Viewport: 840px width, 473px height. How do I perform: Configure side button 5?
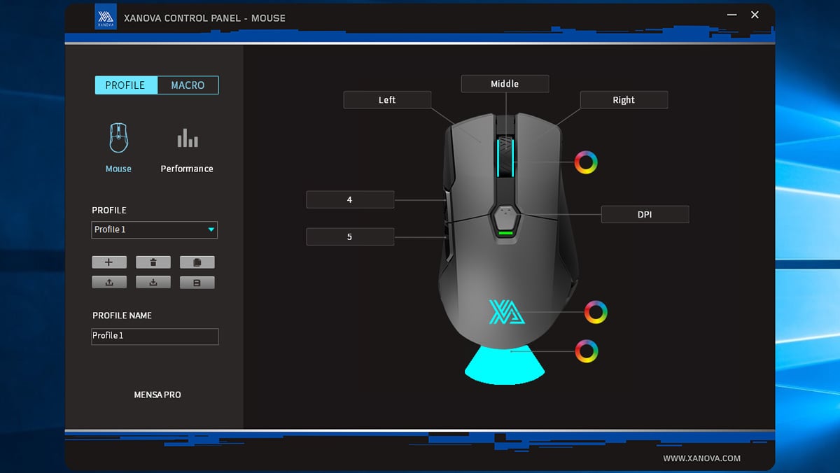pos(350,236)
